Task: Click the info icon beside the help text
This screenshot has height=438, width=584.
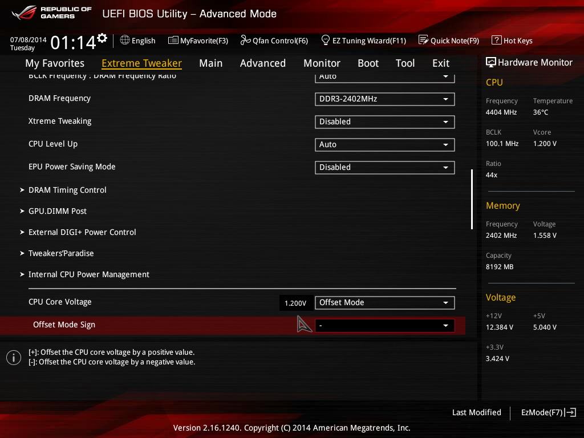Action: tap(14, 358)
